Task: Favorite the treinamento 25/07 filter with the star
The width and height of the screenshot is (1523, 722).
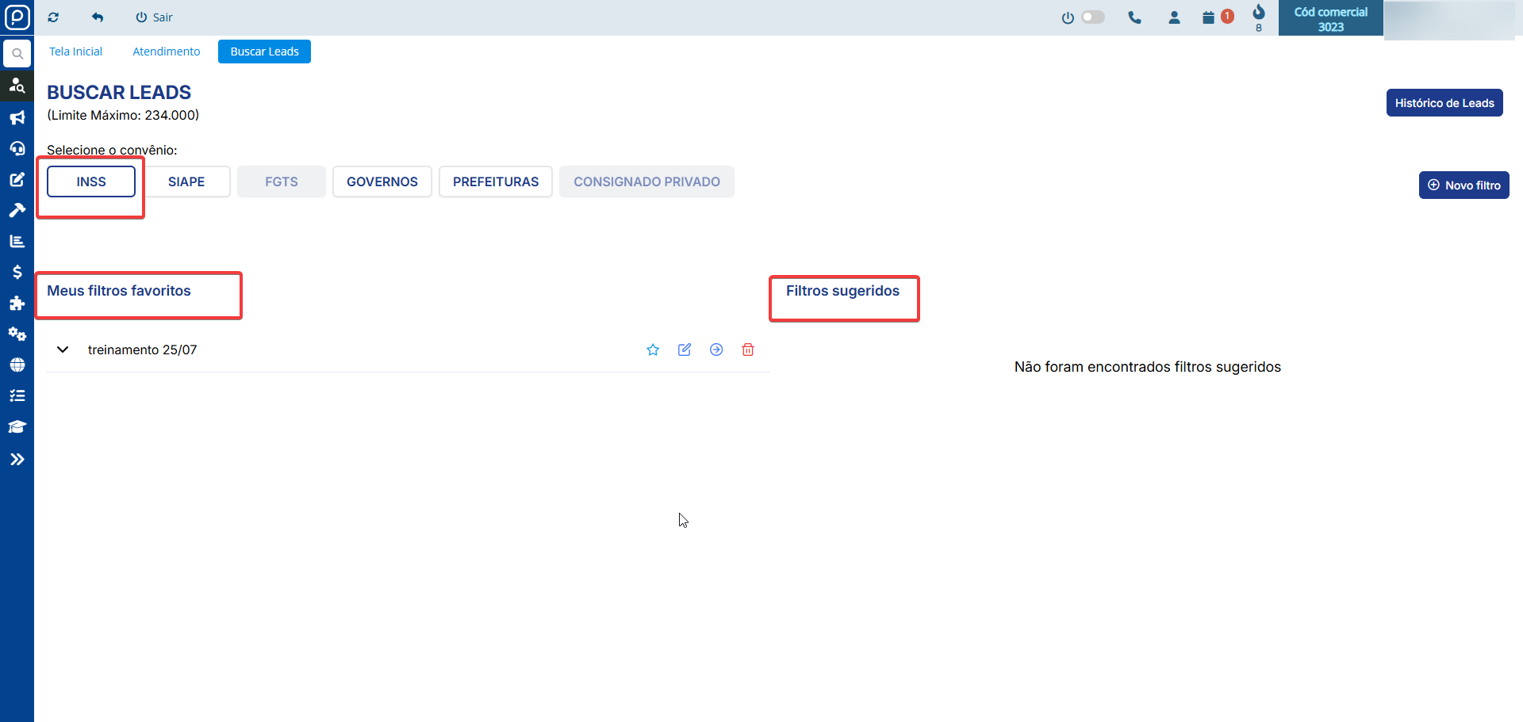Action: pyautogui.click(x=653, y=350)
